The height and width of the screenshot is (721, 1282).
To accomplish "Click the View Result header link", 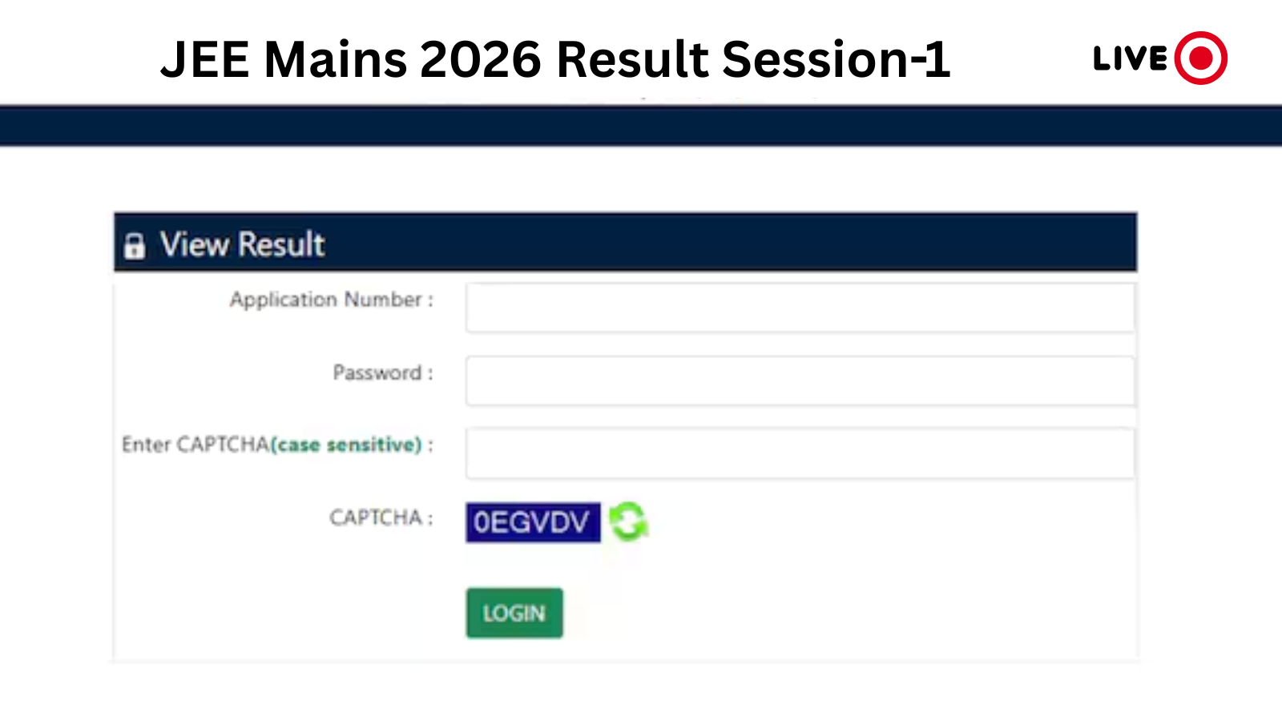I will [x=240, y=245].
